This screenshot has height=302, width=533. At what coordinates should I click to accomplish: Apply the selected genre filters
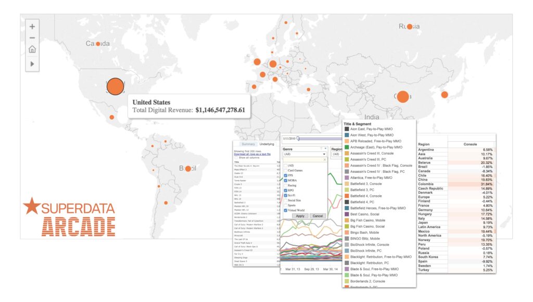(300, 216)
